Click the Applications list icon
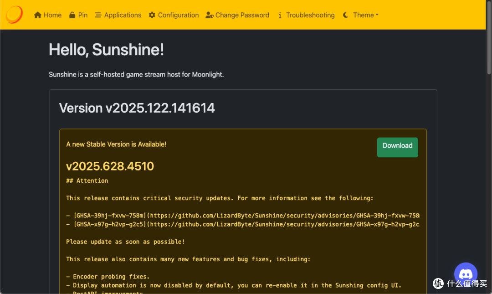This screenshot has width=492, height=294. pos(98,15)
